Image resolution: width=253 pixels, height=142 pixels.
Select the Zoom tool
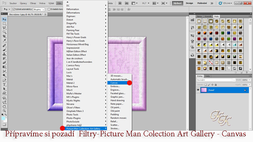[x=4, y=111]
